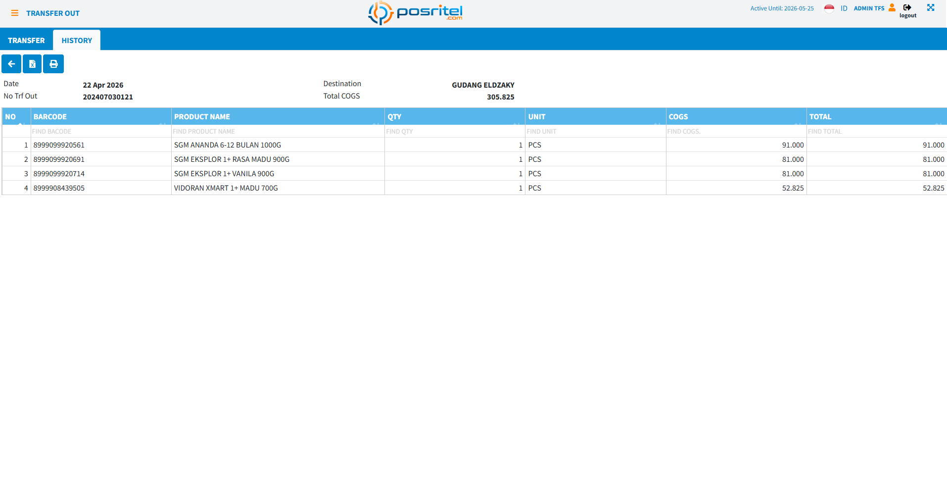The image size is (947, 491).
Task: Click SGM ANANDA 6-12 BULAN 1000G row
Action: click(x=228, y=145)
